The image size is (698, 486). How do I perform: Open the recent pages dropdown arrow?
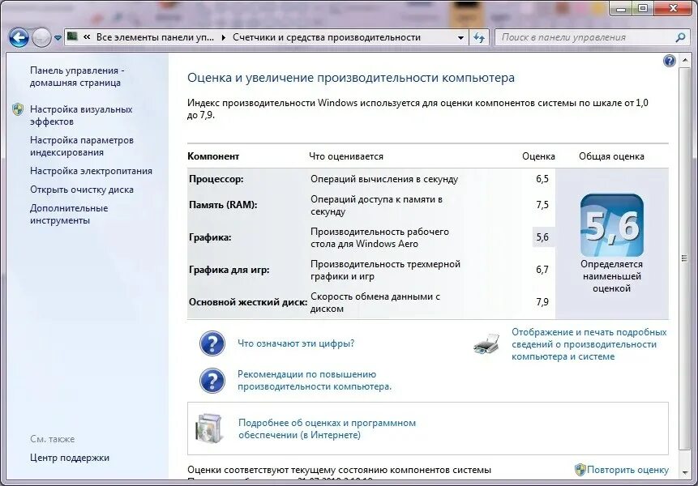click(58, 38)
